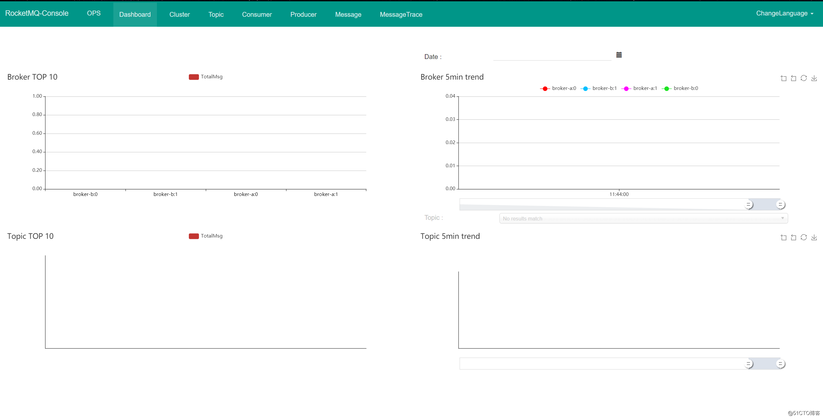
Task: Toggle TotalMsg legend in Topic TOP 10
Action: 206,236
